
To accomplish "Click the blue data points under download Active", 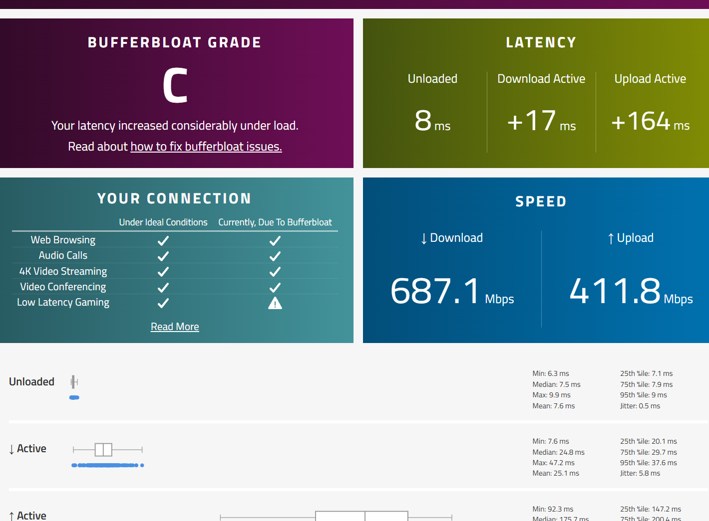I will coord(108,465).
